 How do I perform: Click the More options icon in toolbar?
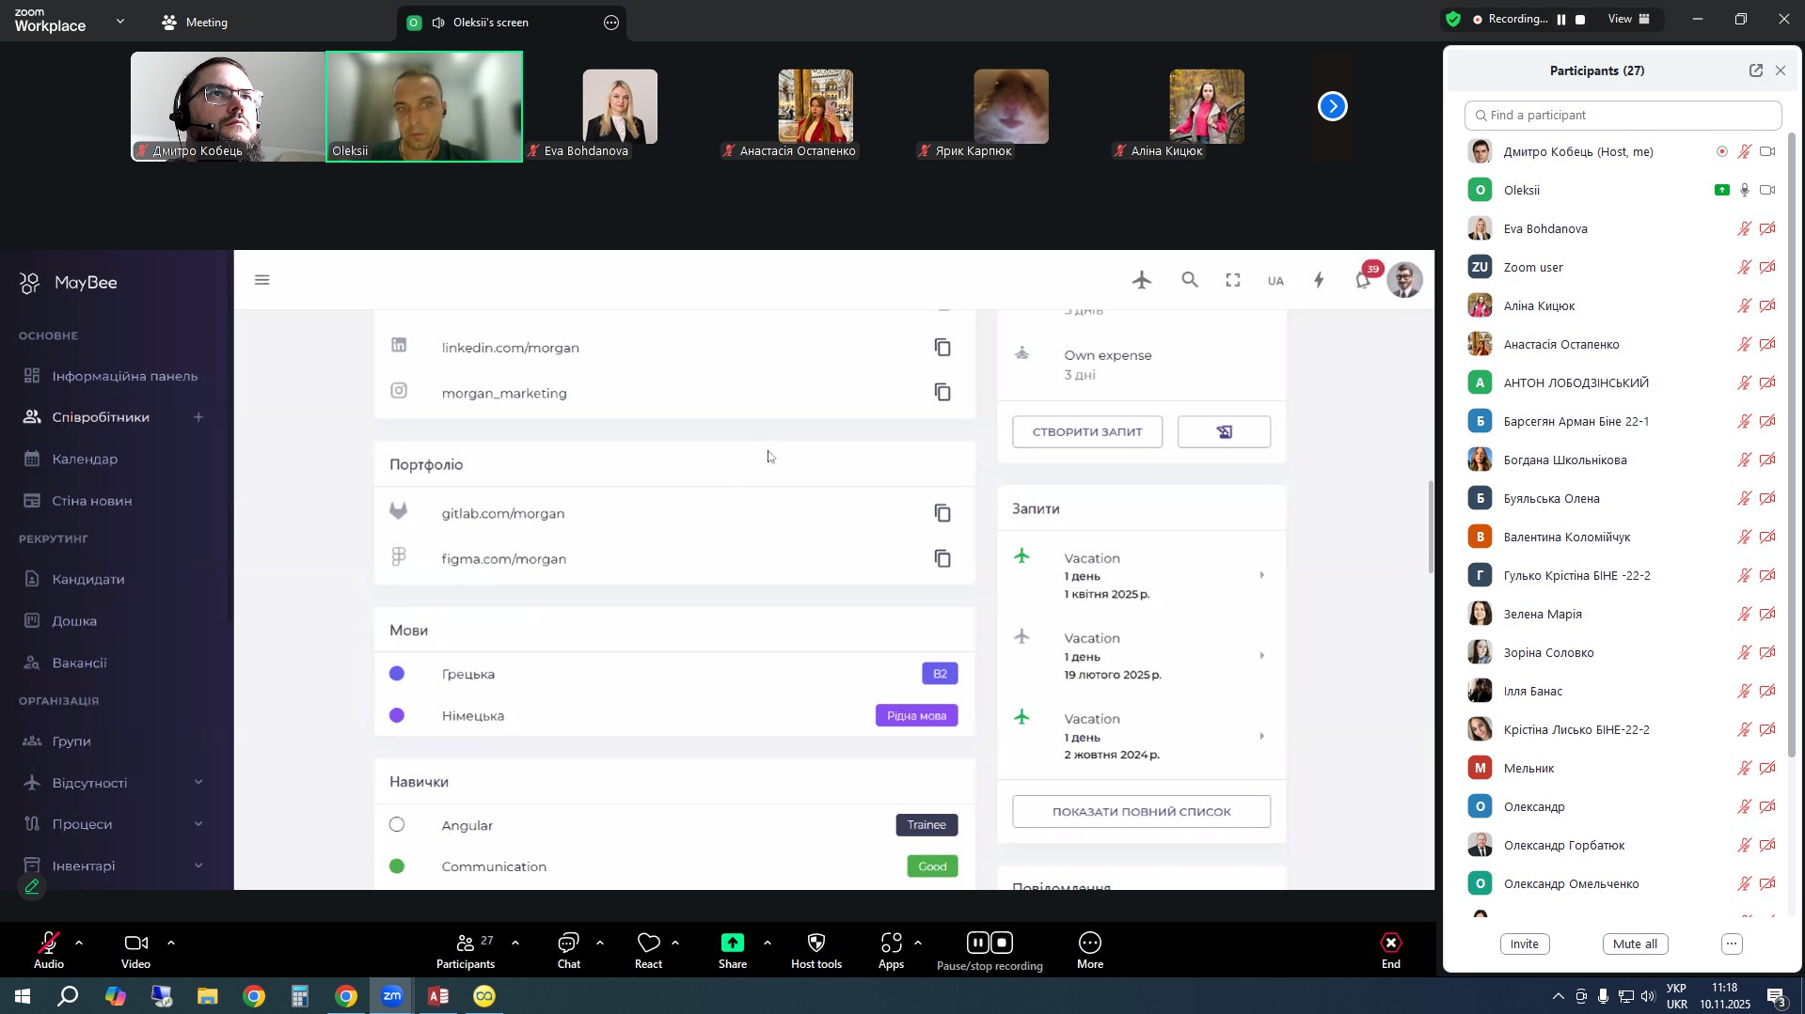1089,943
